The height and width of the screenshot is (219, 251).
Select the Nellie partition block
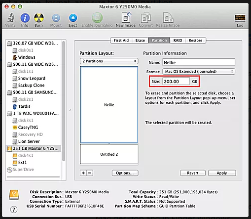(109, 105)
